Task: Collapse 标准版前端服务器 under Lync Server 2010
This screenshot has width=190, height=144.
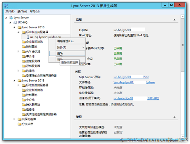Action: pyautogui.click(x=18, y=32)
